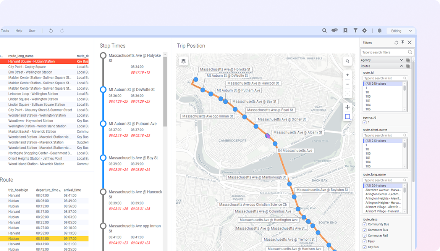
Task: Open the Help menu
Action: pyautogui.click(x=19, y=31)
